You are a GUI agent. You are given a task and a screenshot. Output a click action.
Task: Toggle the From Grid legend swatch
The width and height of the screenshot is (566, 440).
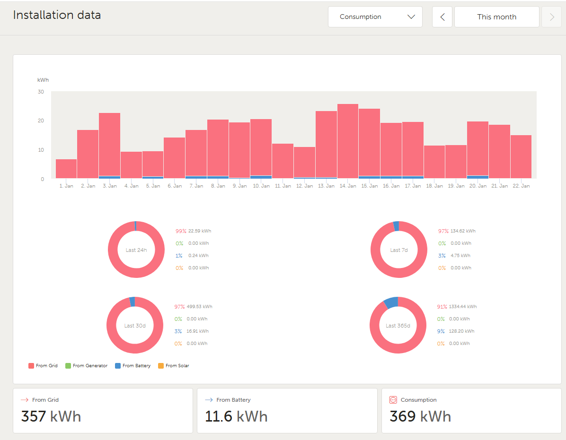pos(31,366)
